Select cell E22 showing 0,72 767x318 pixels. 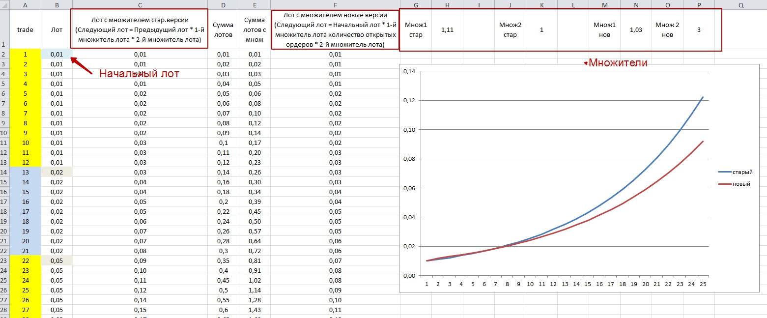tap(255, 251)
